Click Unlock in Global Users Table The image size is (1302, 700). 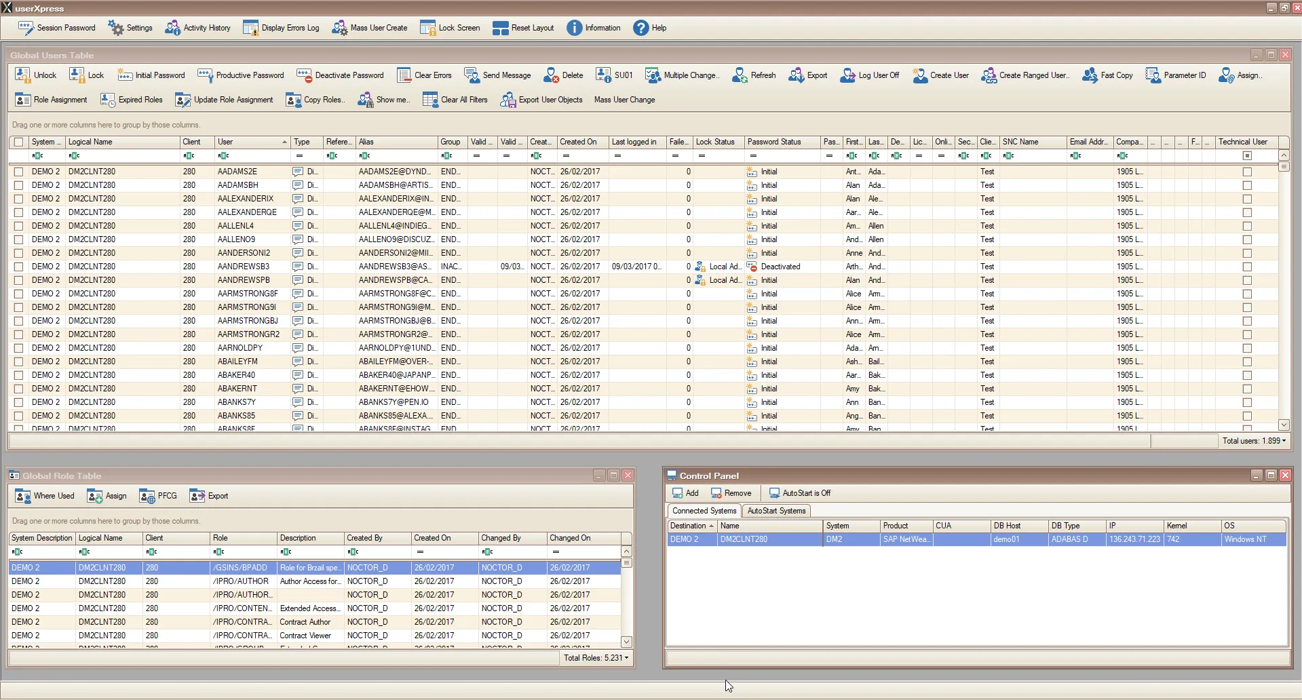click(x=37, y=75)
